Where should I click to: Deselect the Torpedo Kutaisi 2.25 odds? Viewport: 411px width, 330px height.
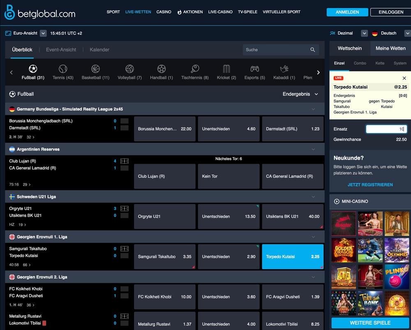pos(293,257)
